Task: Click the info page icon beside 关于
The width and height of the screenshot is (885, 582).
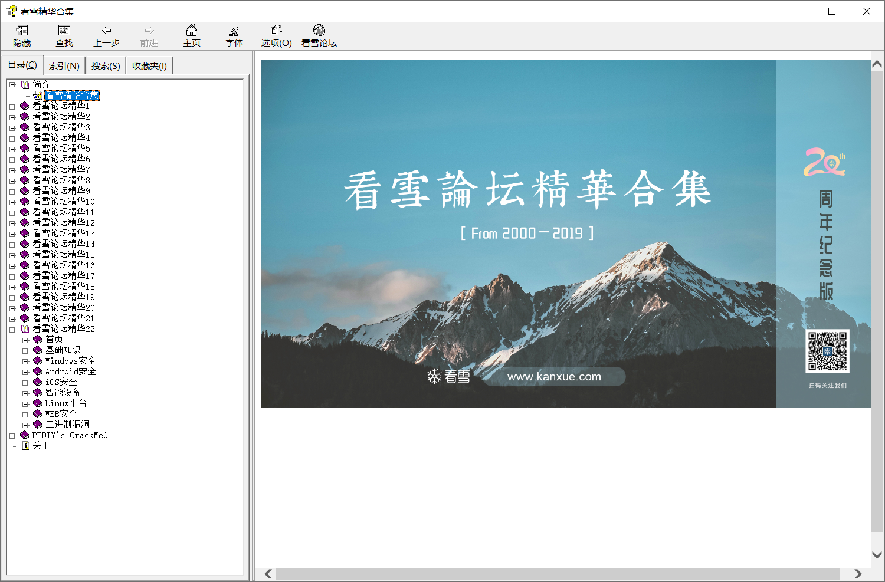Action: [x=26, y=446]
